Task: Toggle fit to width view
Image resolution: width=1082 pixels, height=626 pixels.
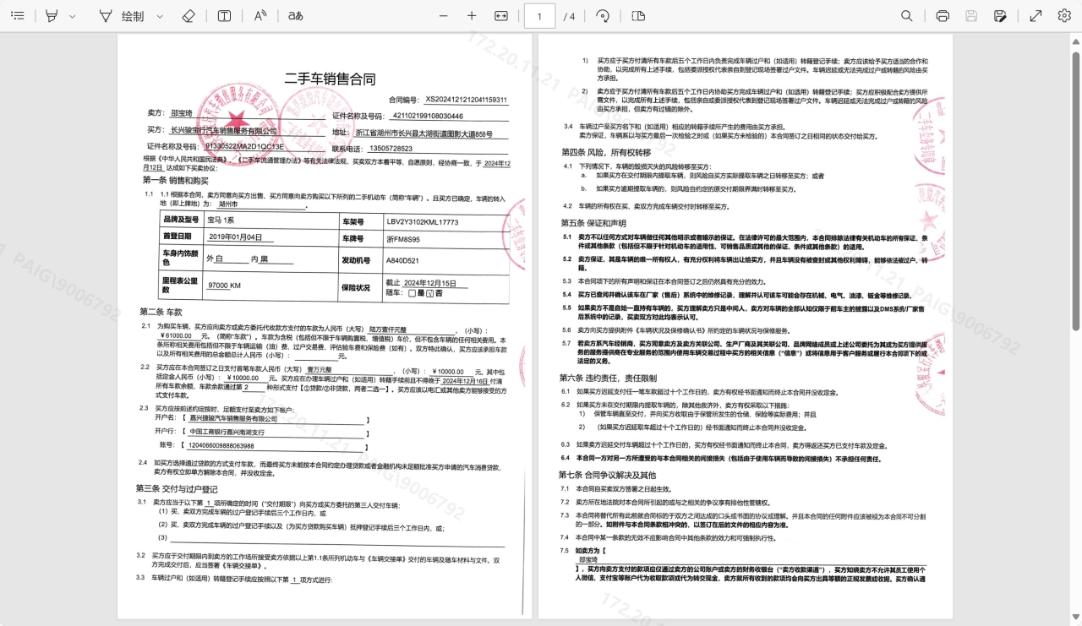Action: click(501, 16)
